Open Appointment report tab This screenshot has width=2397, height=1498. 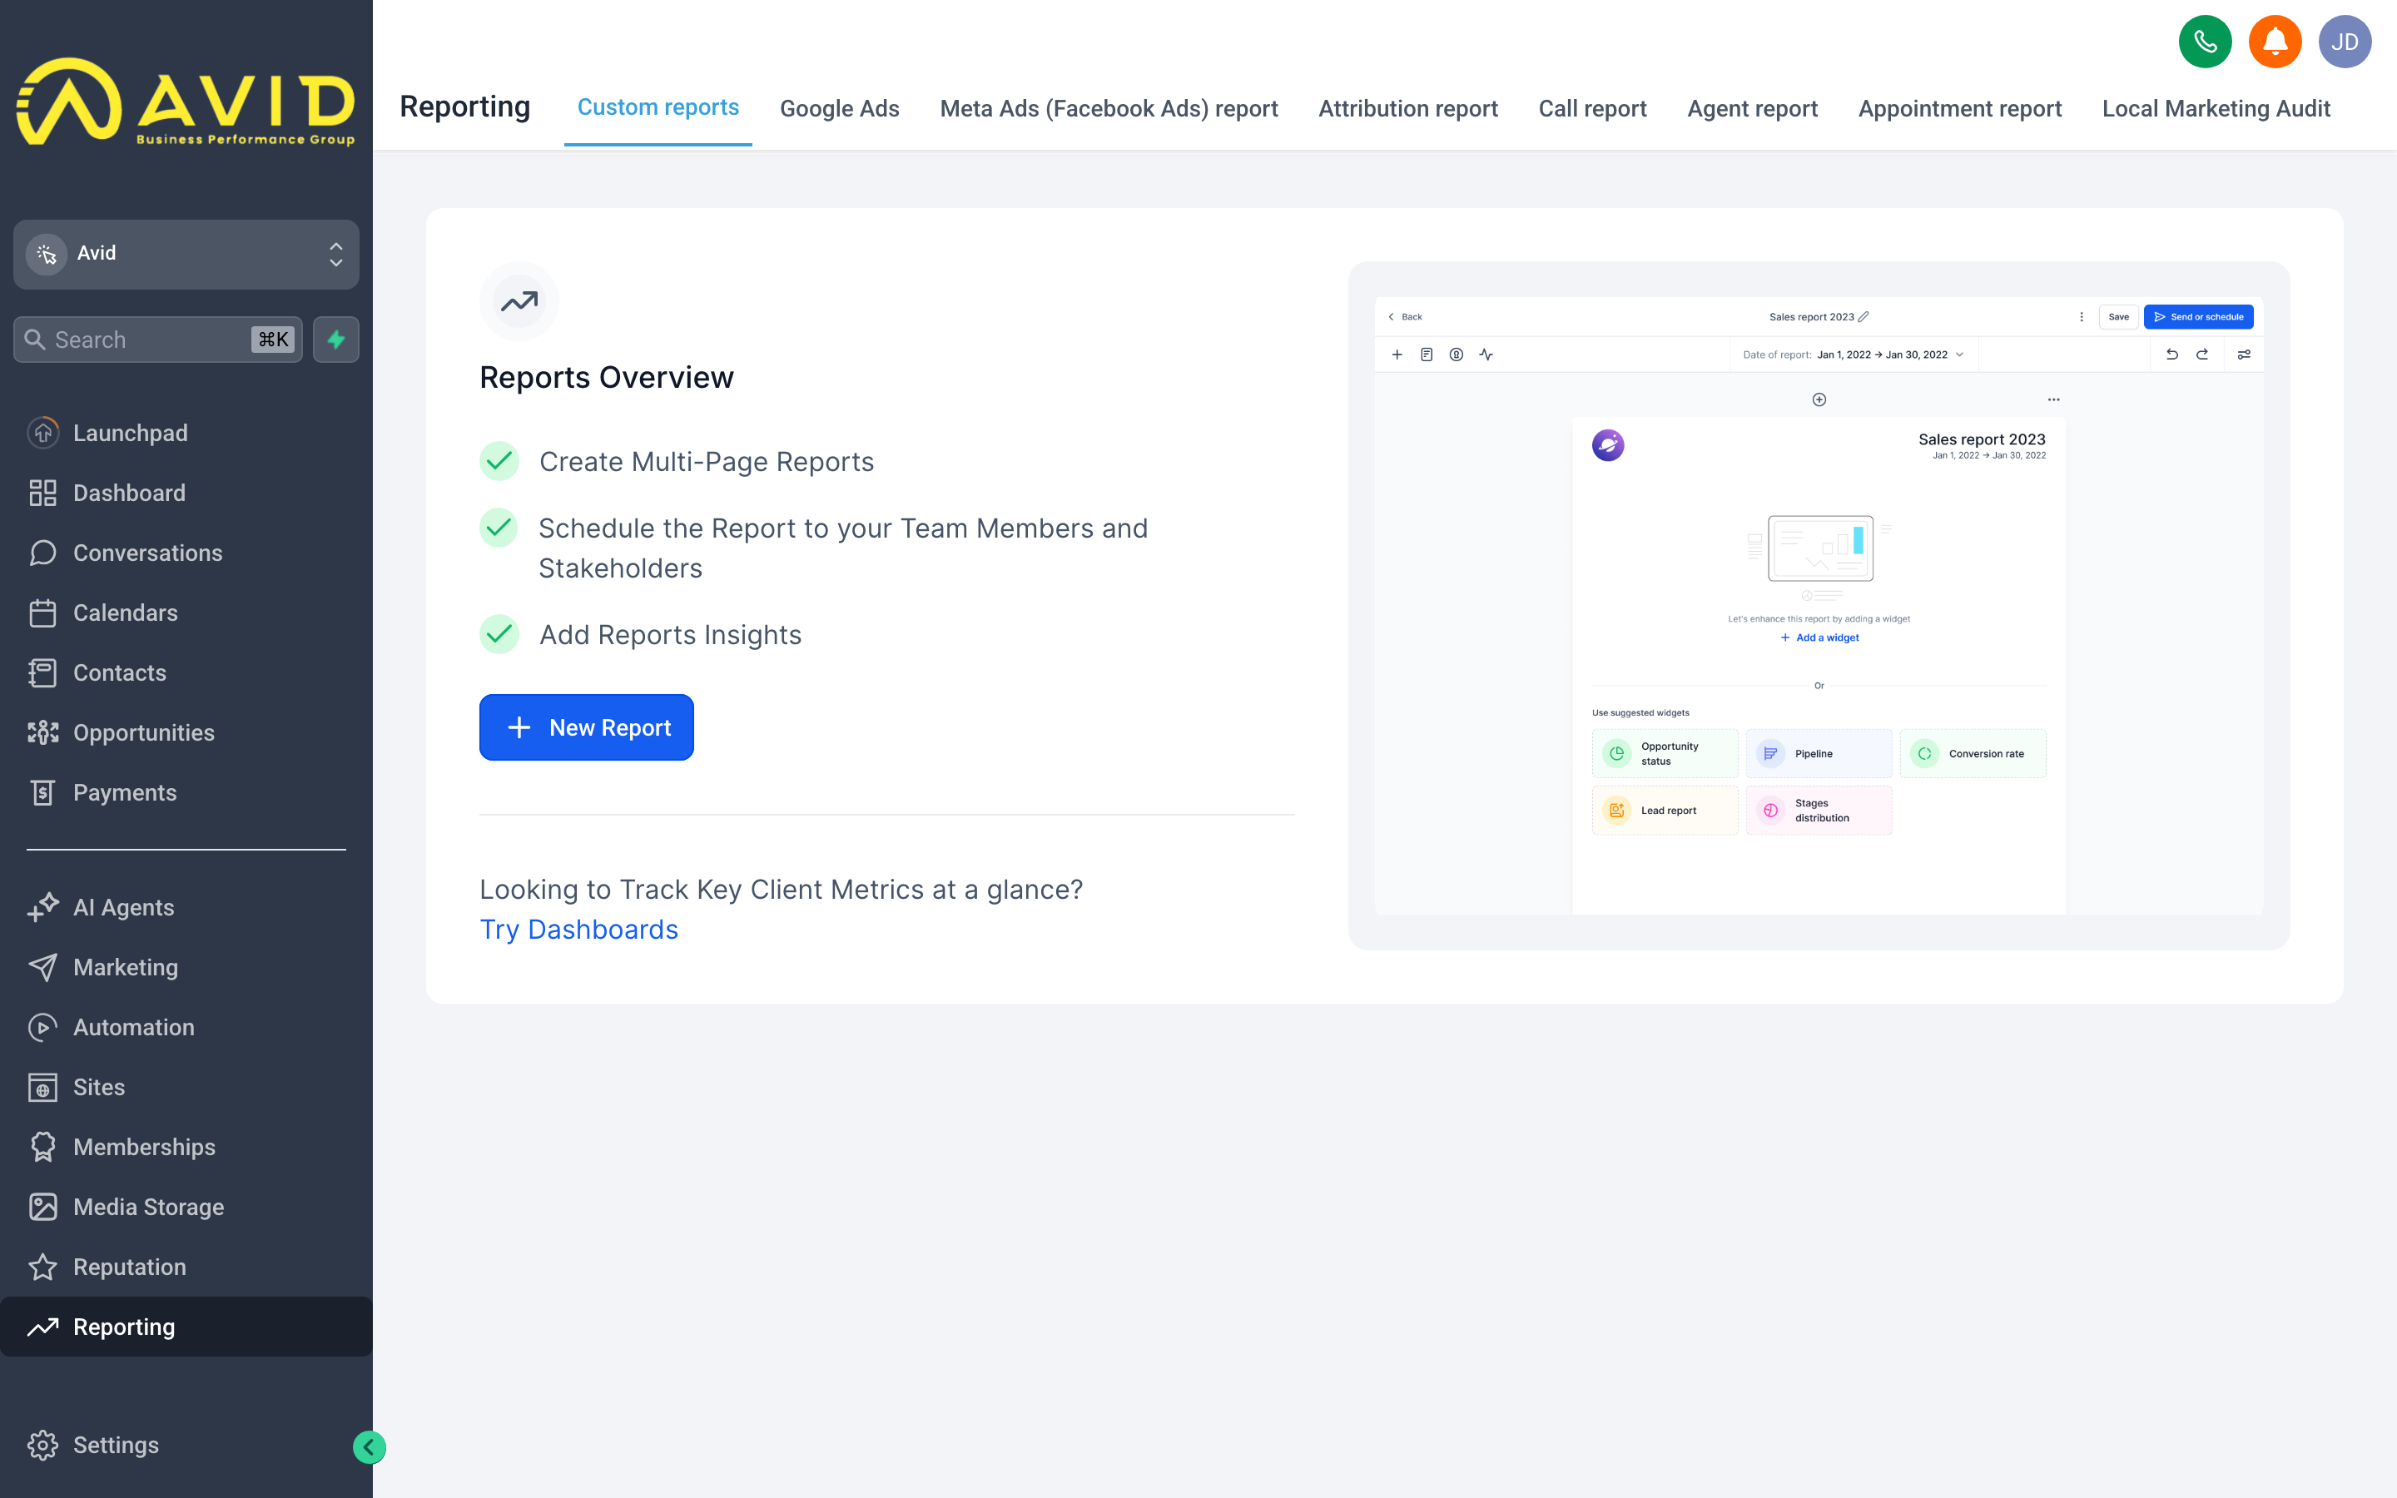(1959, 109)
